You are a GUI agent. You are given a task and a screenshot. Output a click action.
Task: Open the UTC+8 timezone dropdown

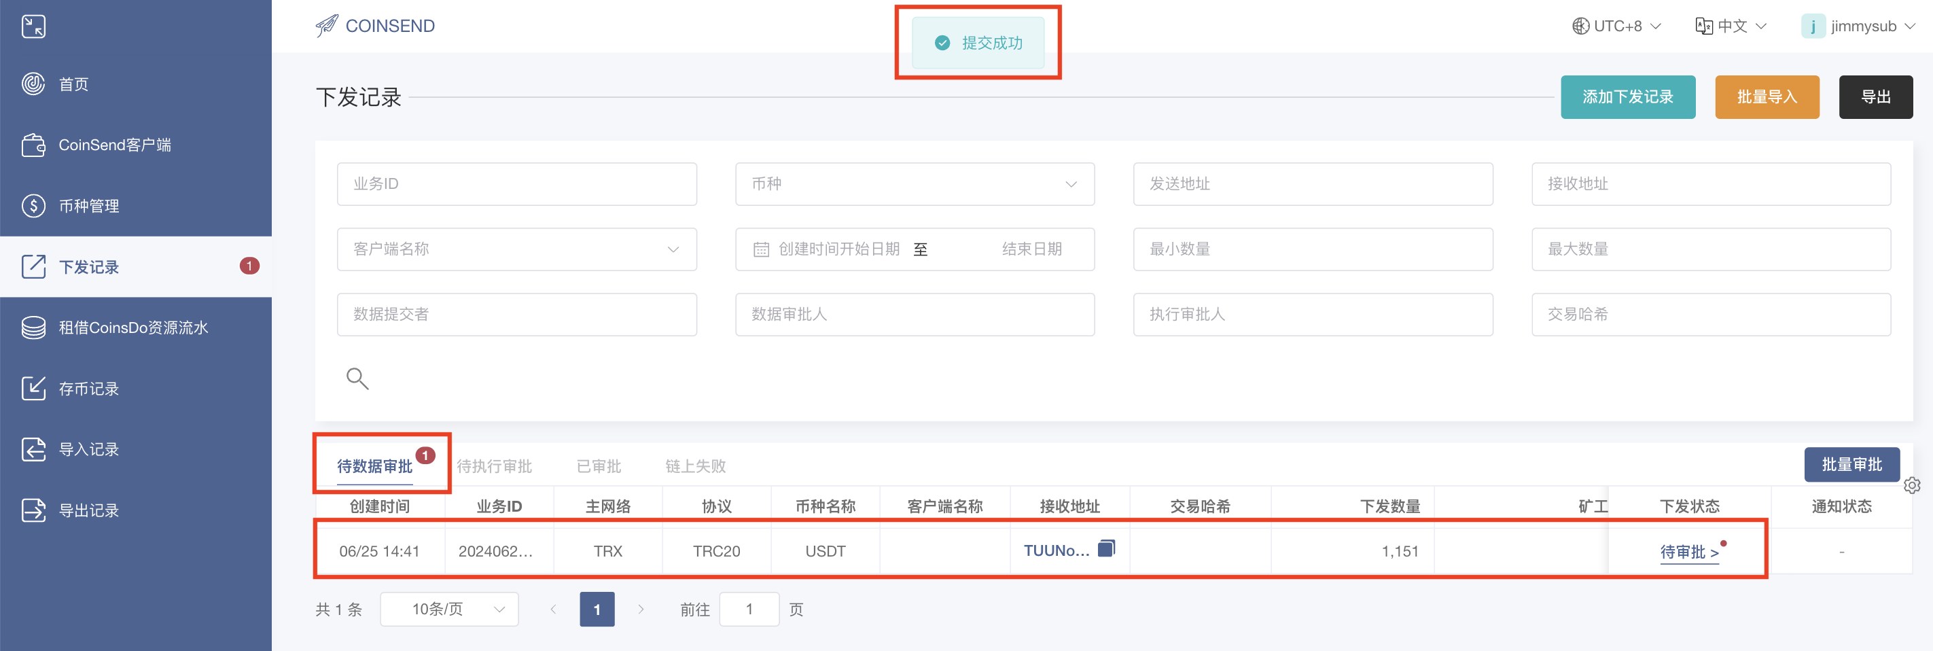(1616, 27)
